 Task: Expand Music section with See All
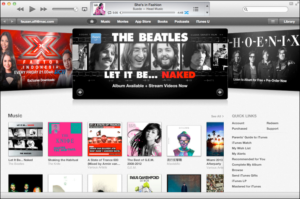[217, 116]
